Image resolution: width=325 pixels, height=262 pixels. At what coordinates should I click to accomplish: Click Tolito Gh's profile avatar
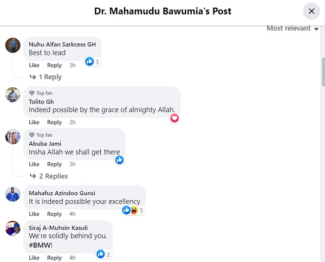pos(13,94)
